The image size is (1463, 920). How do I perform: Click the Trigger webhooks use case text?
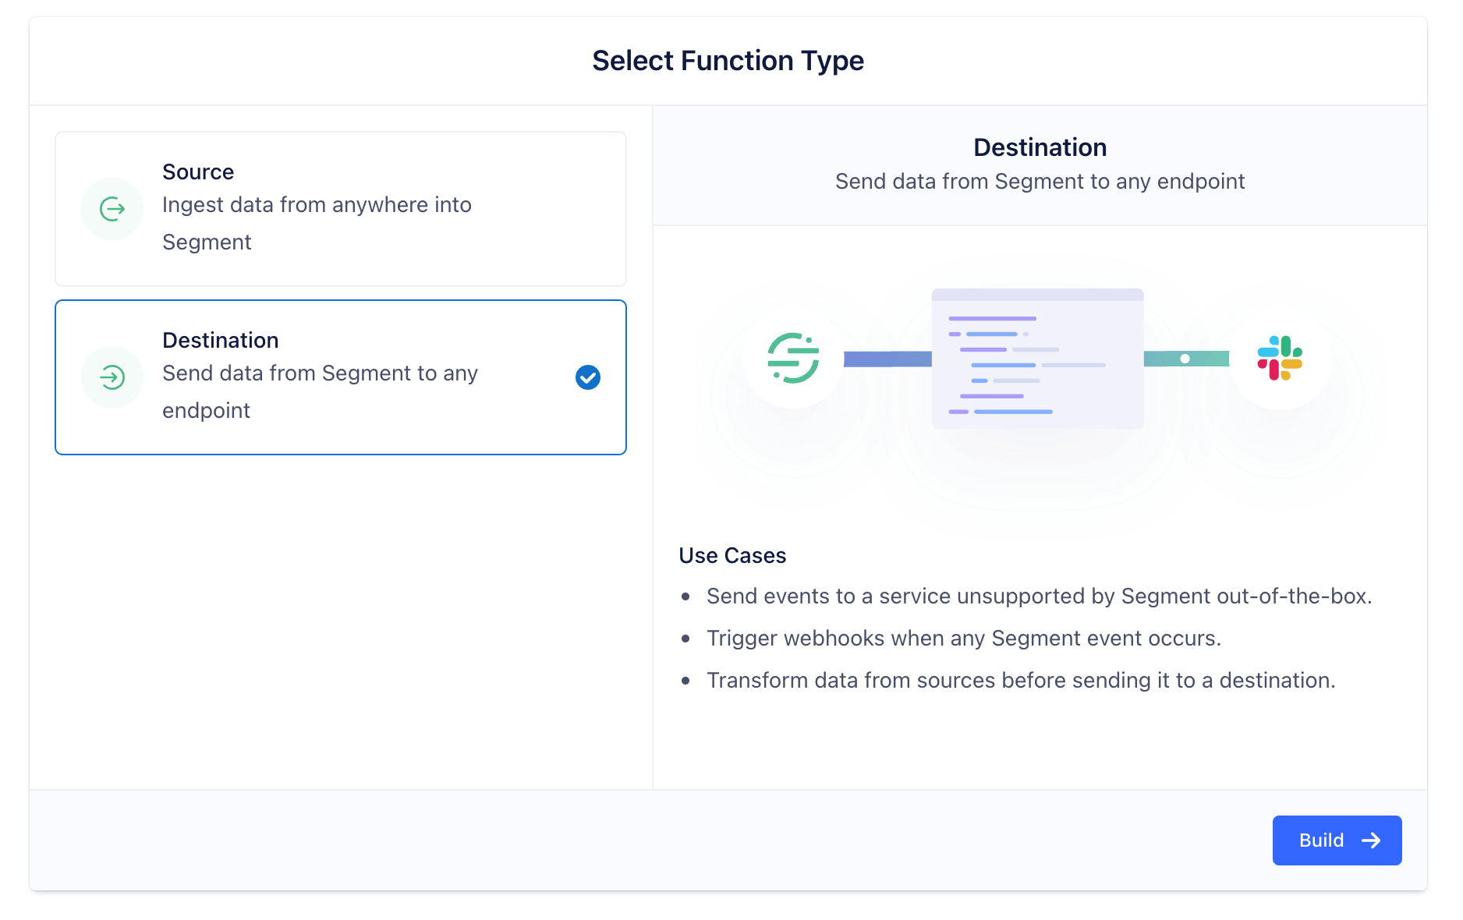point(963,638)
